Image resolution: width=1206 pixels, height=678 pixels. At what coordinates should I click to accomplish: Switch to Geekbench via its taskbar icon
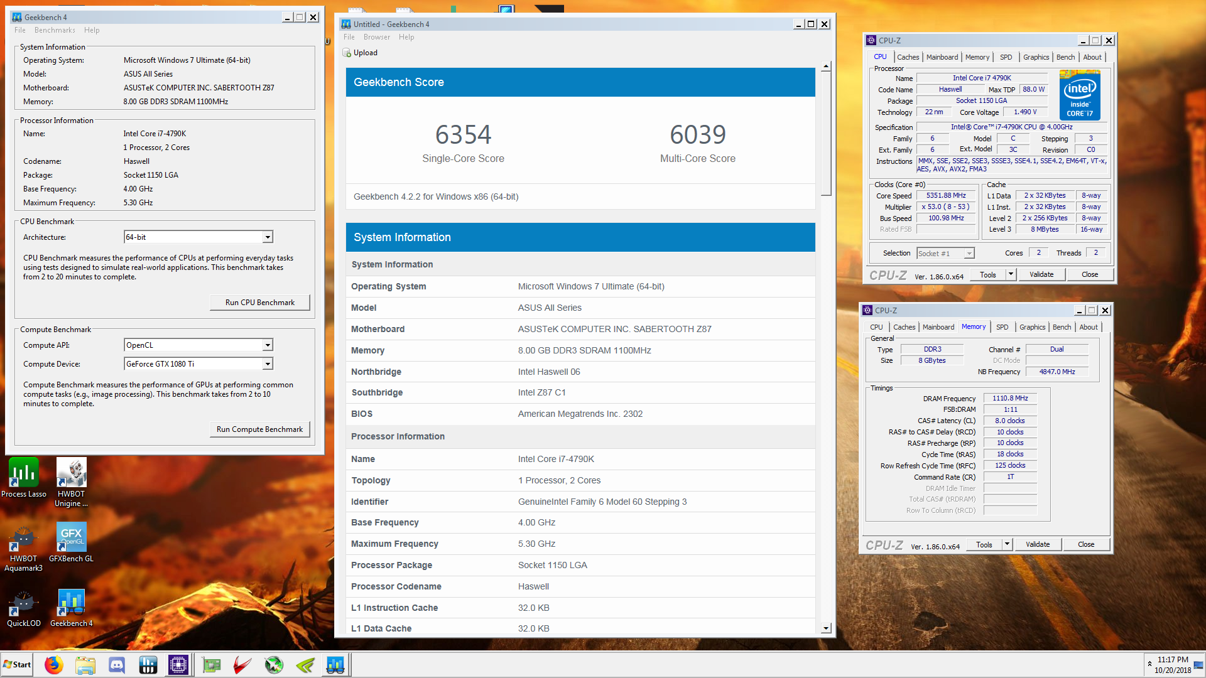335,665
